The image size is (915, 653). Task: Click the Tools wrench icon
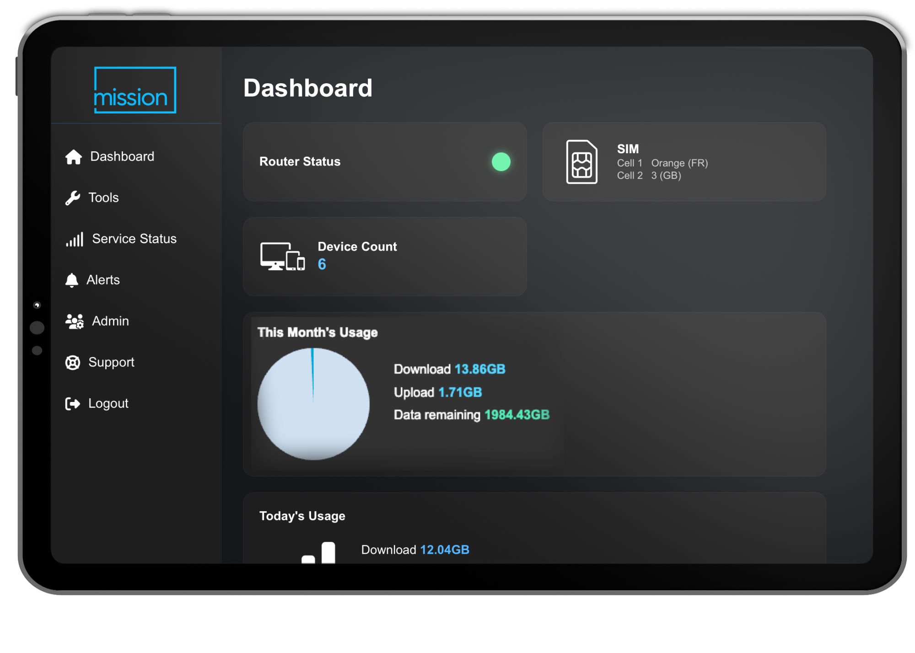[73, 198]
